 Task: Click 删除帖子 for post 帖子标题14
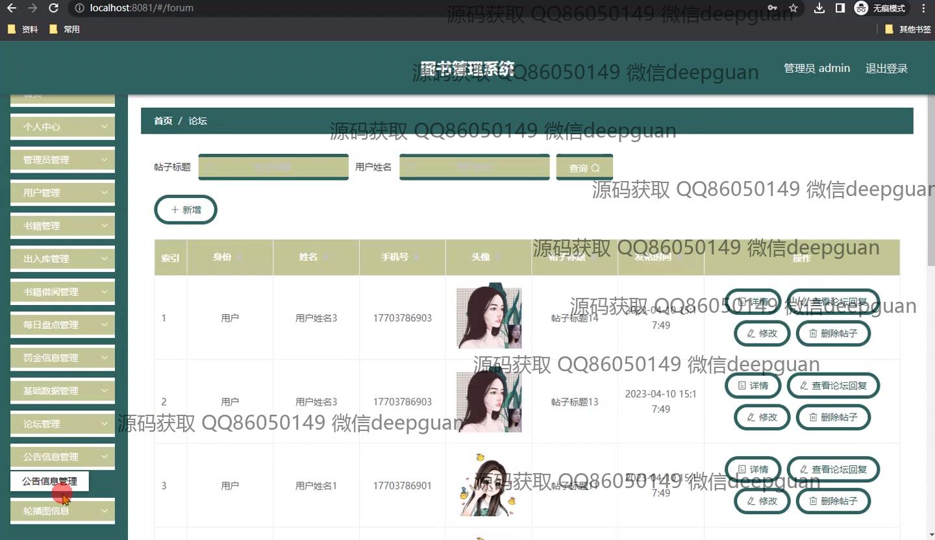coord(833,334)
